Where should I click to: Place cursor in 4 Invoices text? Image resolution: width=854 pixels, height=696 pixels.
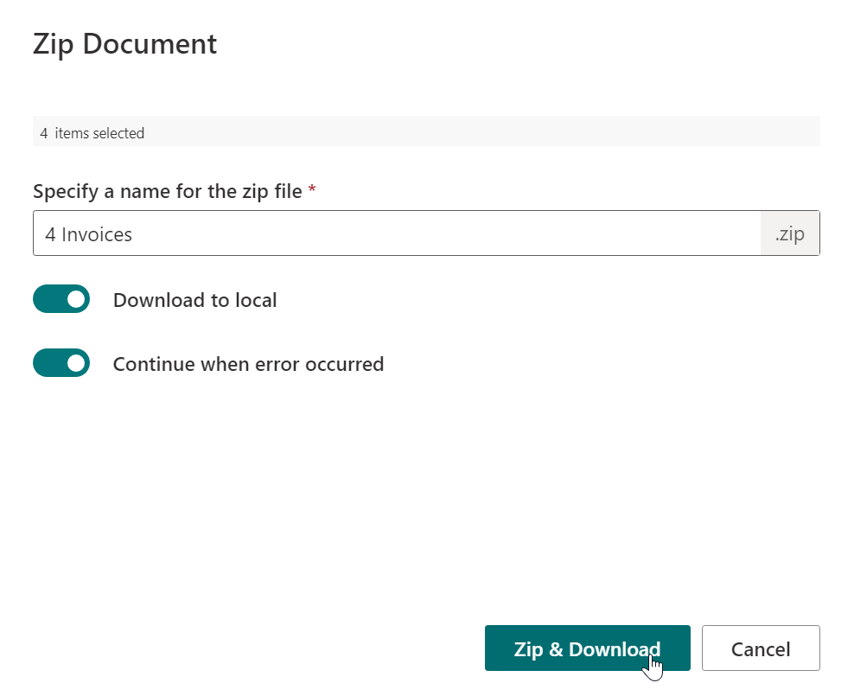[88, 234]
